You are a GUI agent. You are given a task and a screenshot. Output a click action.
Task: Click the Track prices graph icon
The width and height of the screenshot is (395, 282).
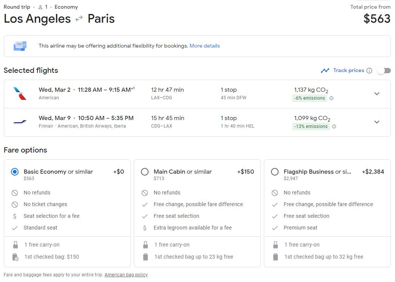pyautogui.click(x=325, y=71)
